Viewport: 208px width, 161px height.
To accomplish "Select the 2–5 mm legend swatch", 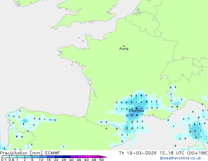I will 28,157.
